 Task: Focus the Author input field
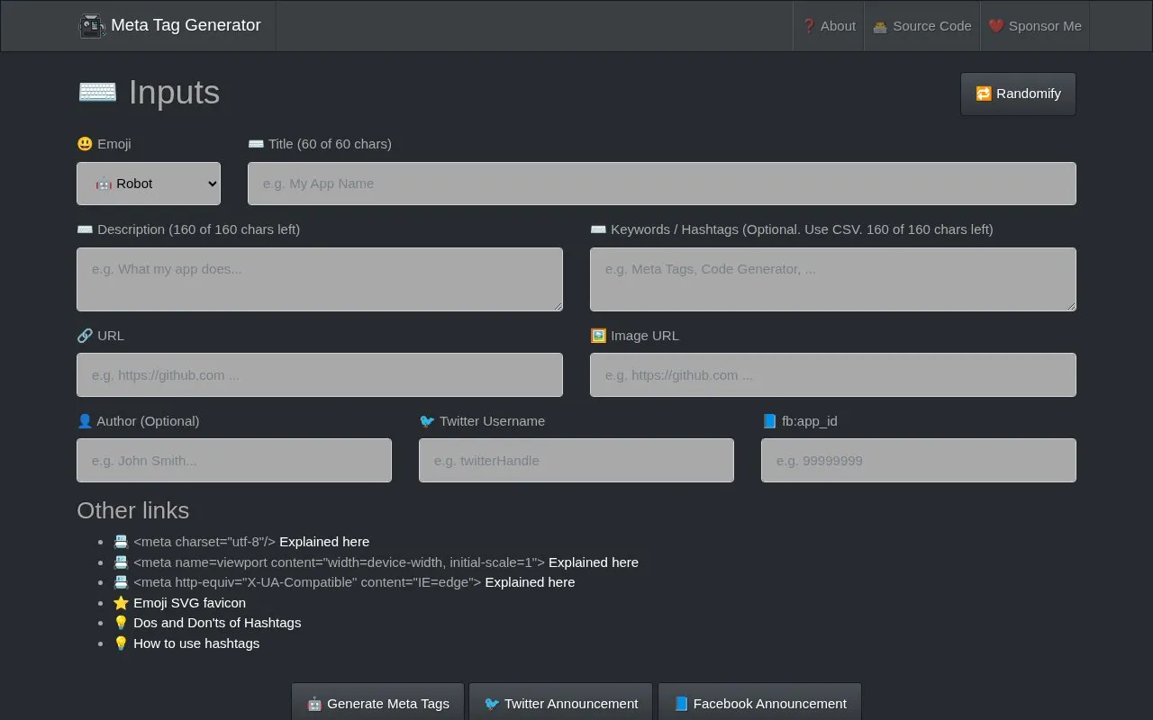click(234, 461)
